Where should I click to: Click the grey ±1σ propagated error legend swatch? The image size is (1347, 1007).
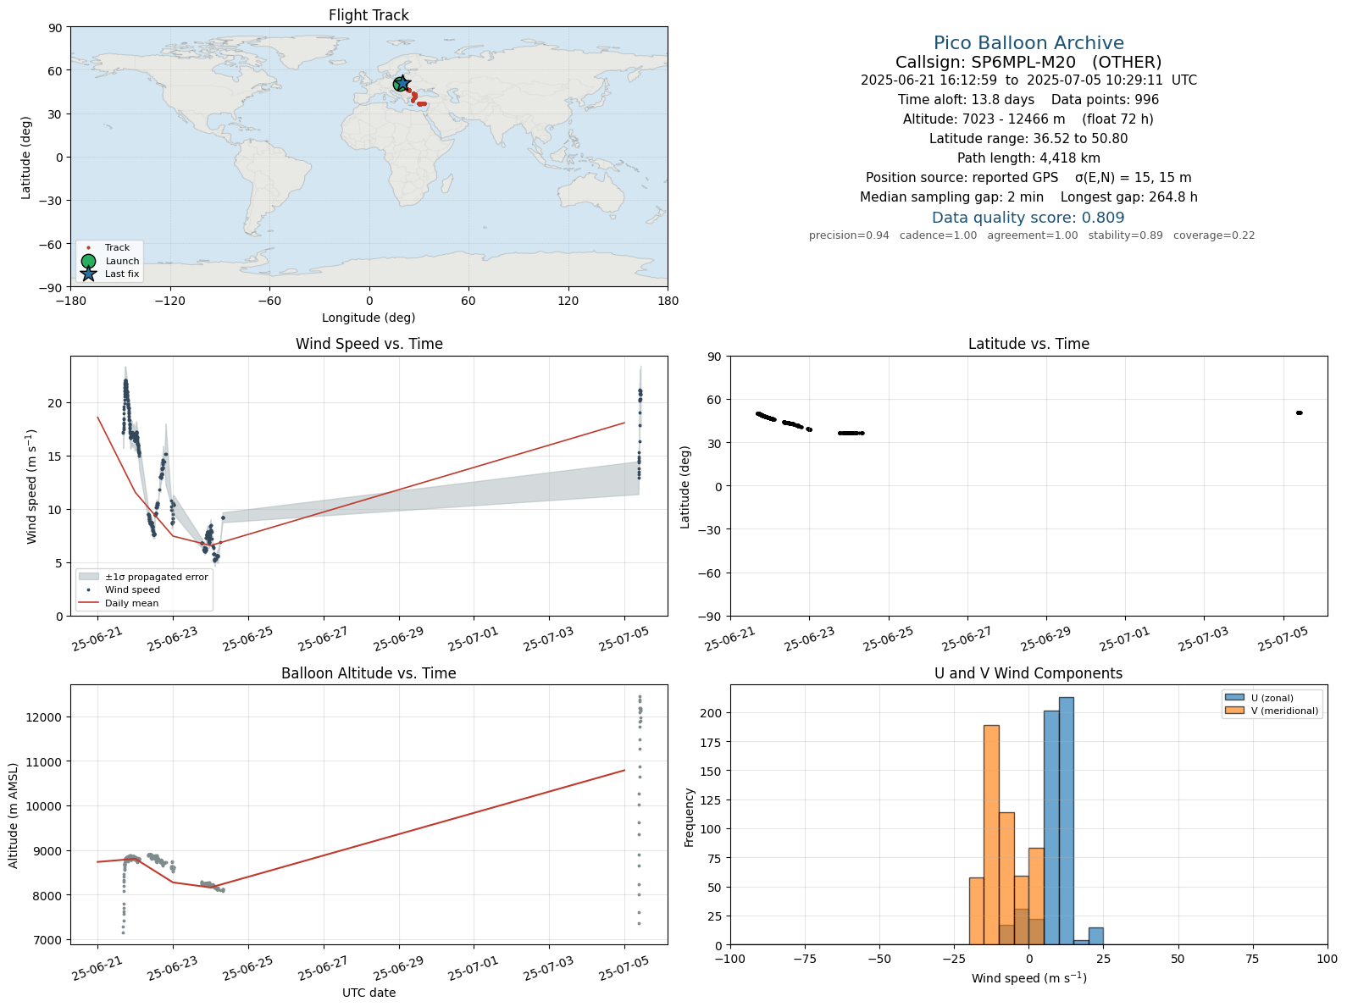coord(89,577)
